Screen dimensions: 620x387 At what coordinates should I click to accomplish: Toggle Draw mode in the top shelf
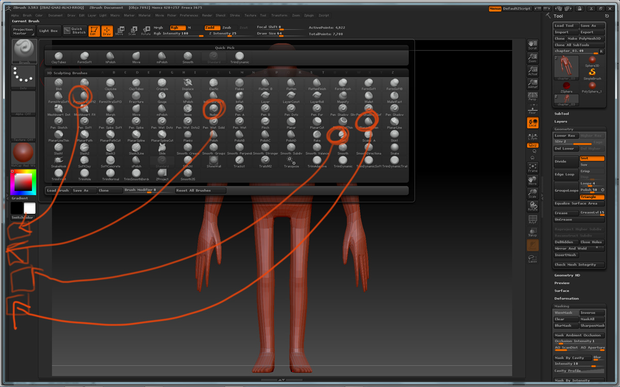pos(107,31)
